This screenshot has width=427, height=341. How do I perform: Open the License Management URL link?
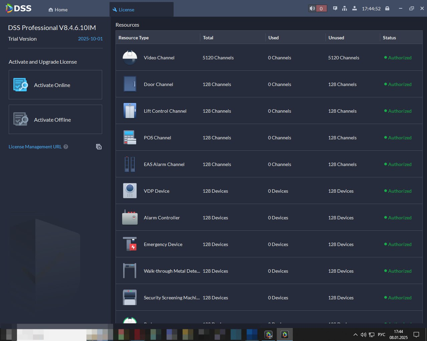point(35,147)
